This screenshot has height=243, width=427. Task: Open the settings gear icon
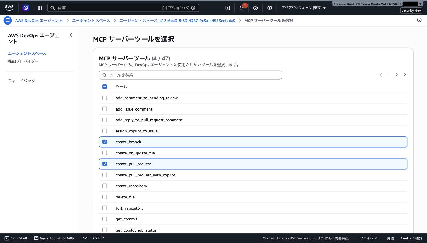270,8
